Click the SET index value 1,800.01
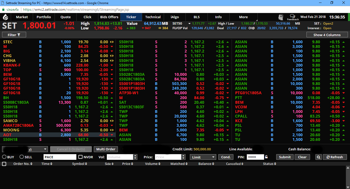The width and height of the screenshot is (350, 189). click(39, 26)
